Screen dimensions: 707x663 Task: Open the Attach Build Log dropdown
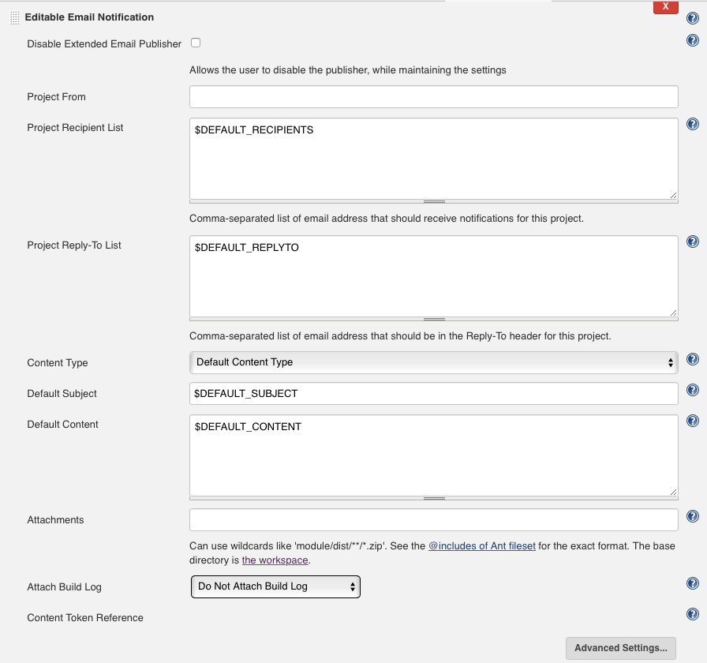pos(275,586)
